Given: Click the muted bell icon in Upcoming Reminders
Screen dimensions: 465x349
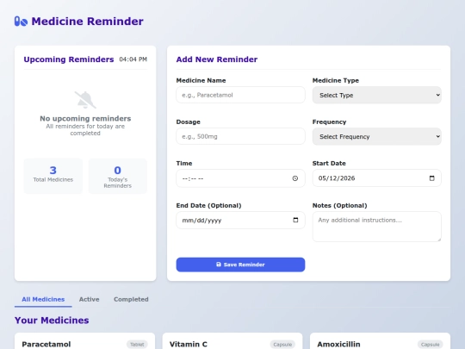Looking at the screenshot, I should [x=85, y=100].
